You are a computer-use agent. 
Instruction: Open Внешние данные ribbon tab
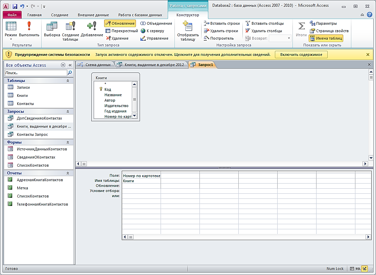93,15
